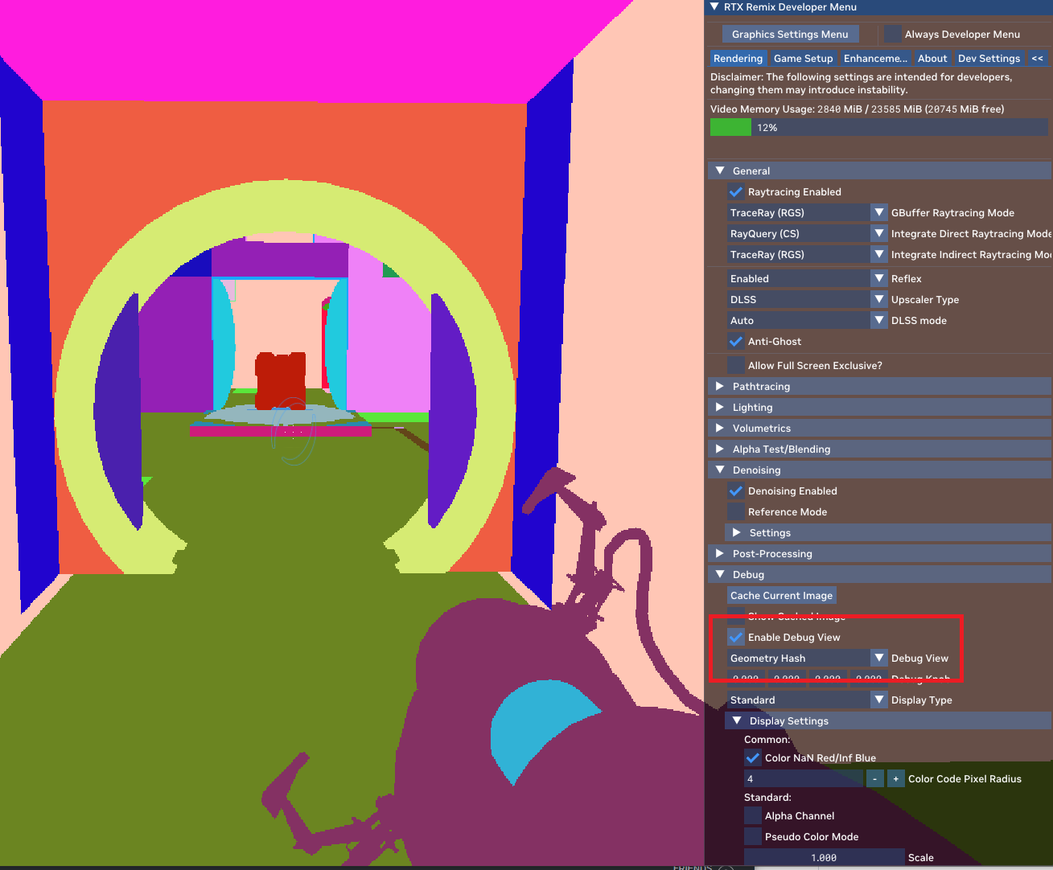Open the Dev Settings tab
The image size is (1053, 870).
tap(989, 58)
